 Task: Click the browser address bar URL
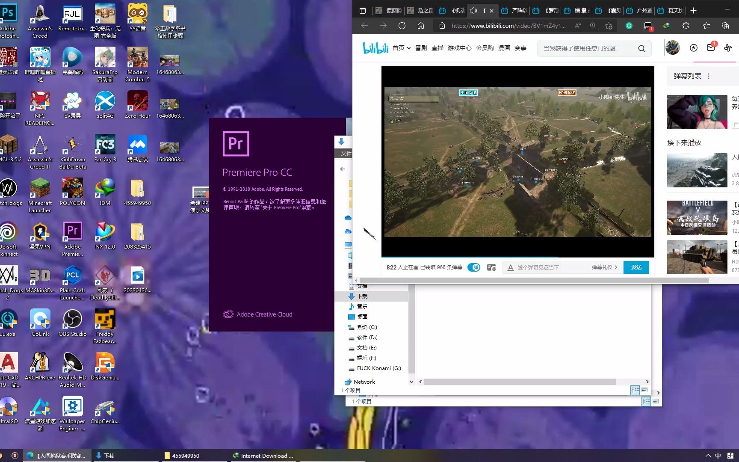[x=508, y=26]
